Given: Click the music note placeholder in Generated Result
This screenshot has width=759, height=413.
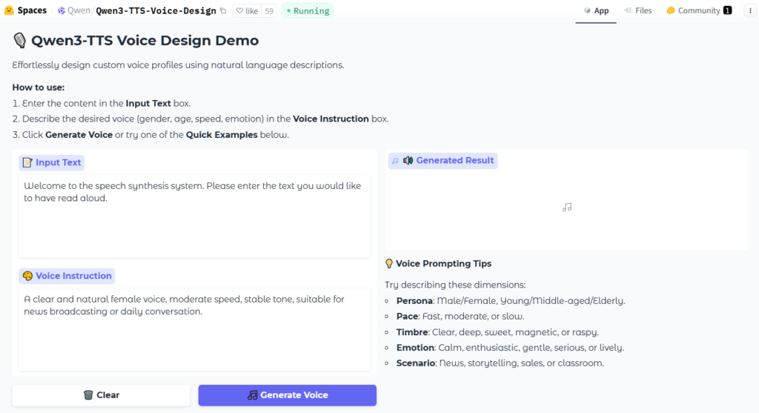Looking at the screenshot, I should point(567,208).
